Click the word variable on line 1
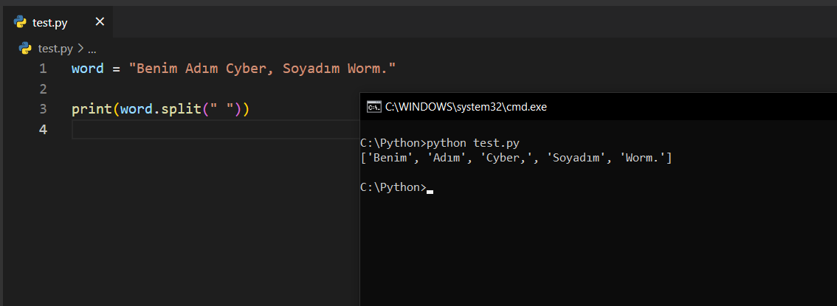 [88, 69]
